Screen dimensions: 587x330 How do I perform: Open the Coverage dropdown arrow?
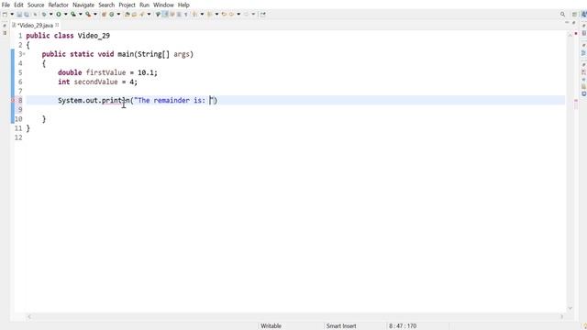point(81,15)
